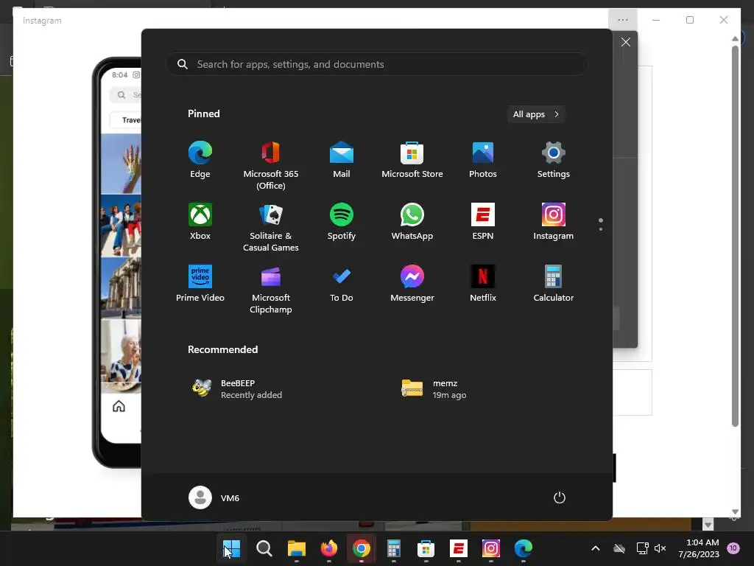This screenshot has width=754, height=566.
Task: Open File Explorer from taskbar
Action: [x=296, y=548]
